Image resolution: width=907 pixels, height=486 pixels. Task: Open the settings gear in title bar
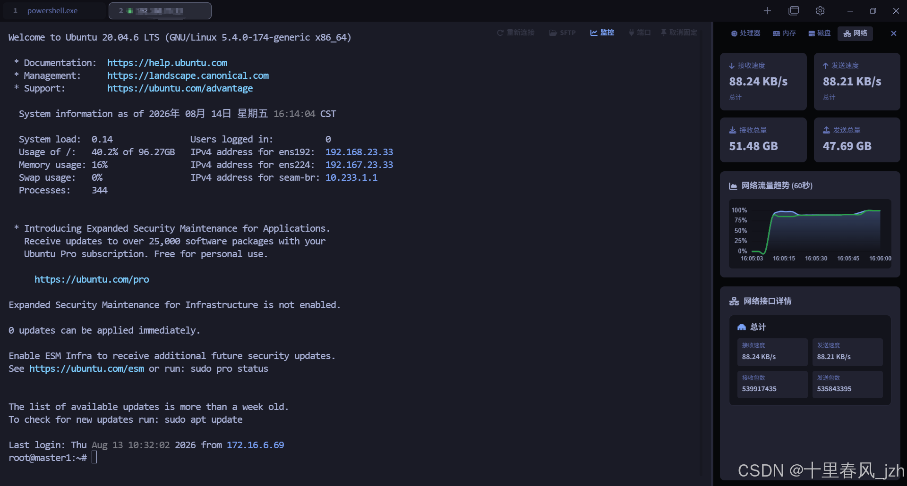pos(820,11)
